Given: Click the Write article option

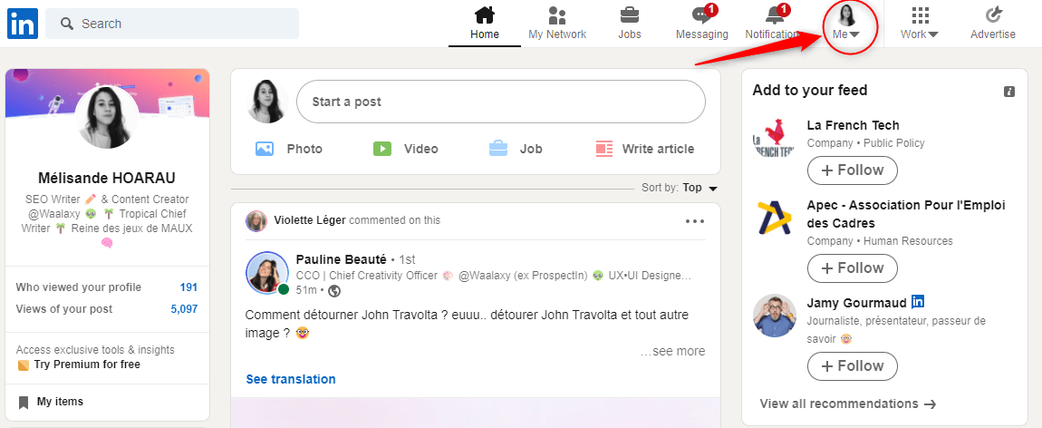Looking at the screenshot, I should coord(644,149).
